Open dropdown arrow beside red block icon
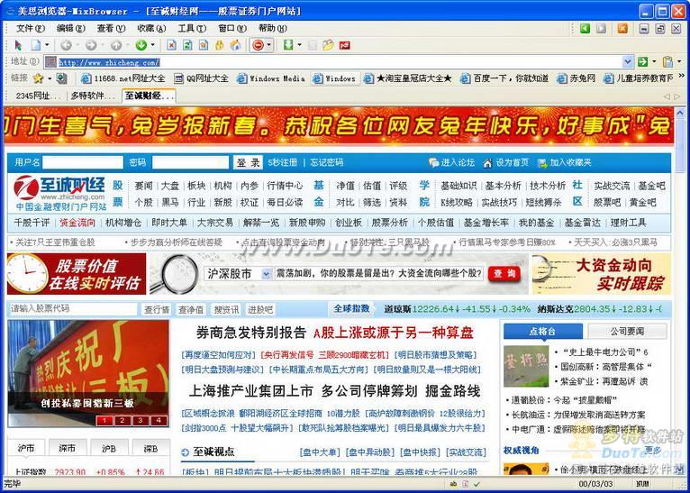 pyautogui.click(x=270, y=45)
